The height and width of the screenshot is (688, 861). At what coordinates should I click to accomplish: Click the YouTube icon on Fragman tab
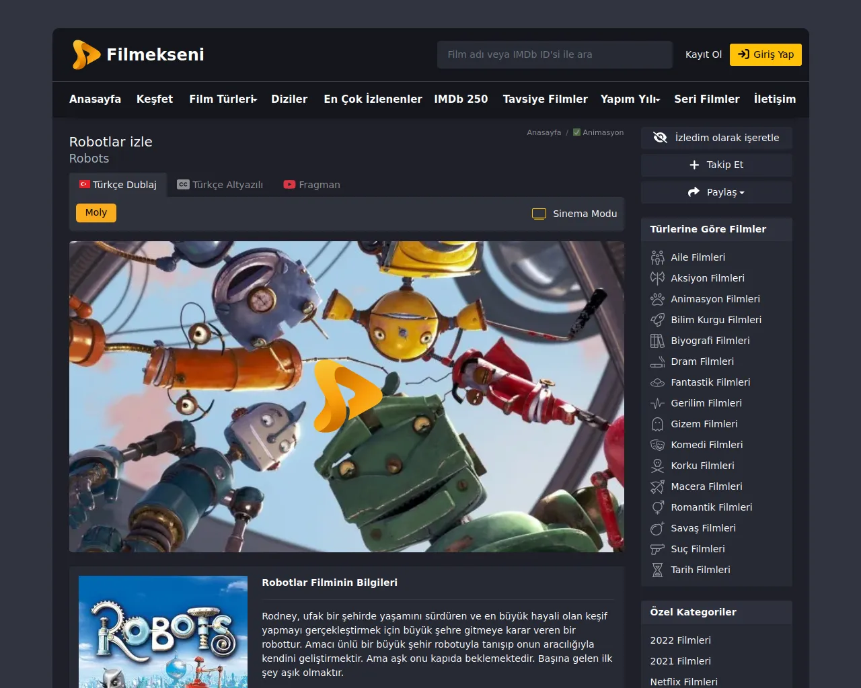click(x=289, y=184)
